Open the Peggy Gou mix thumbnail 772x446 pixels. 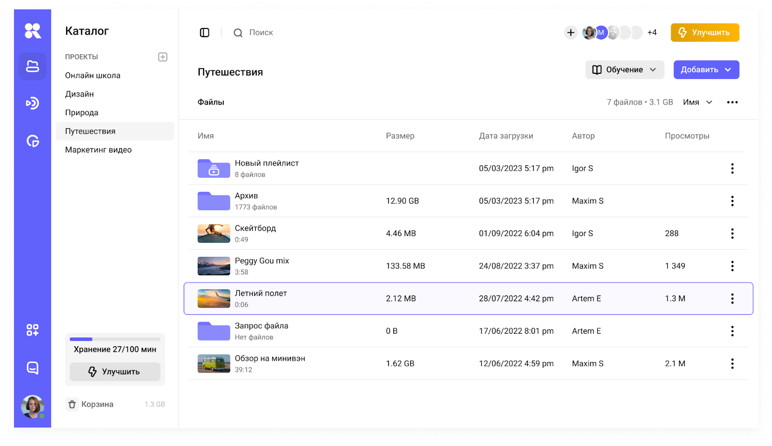click(214, 266)
